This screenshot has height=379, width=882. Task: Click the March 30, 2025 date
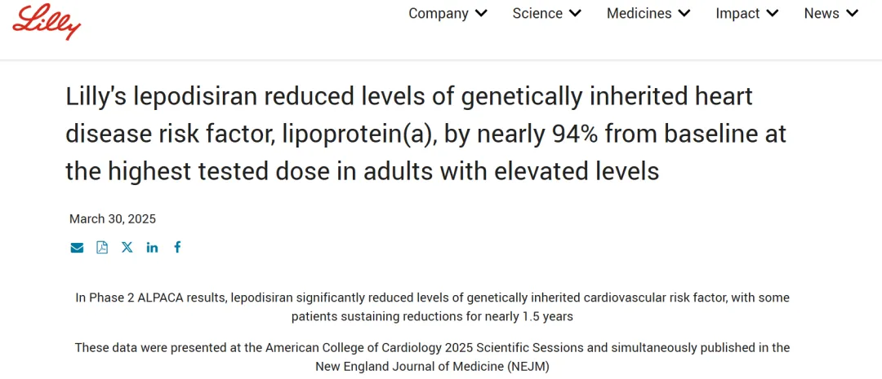113,219
